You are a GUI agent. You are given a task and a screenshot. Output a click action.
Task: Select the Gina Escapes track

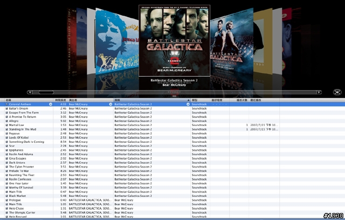17,158
